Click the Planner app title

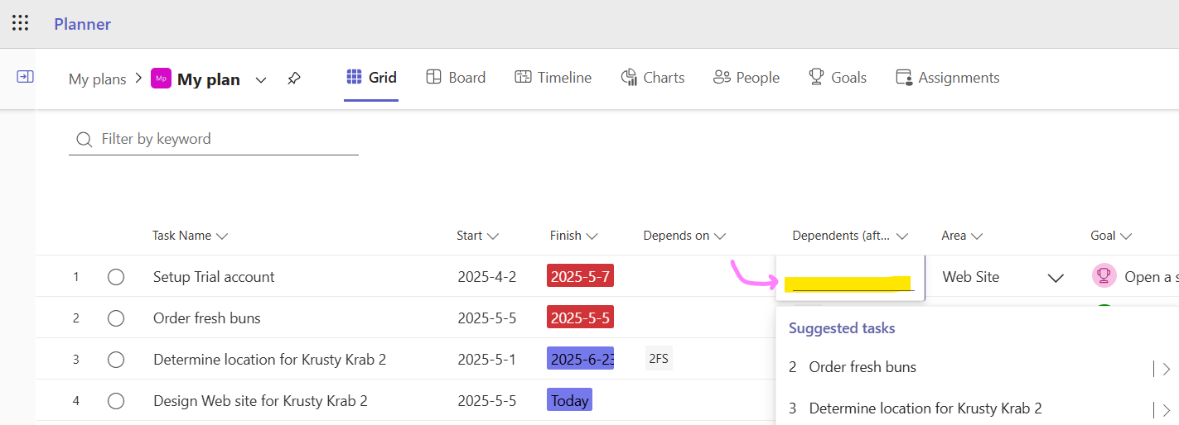(83, 24)
